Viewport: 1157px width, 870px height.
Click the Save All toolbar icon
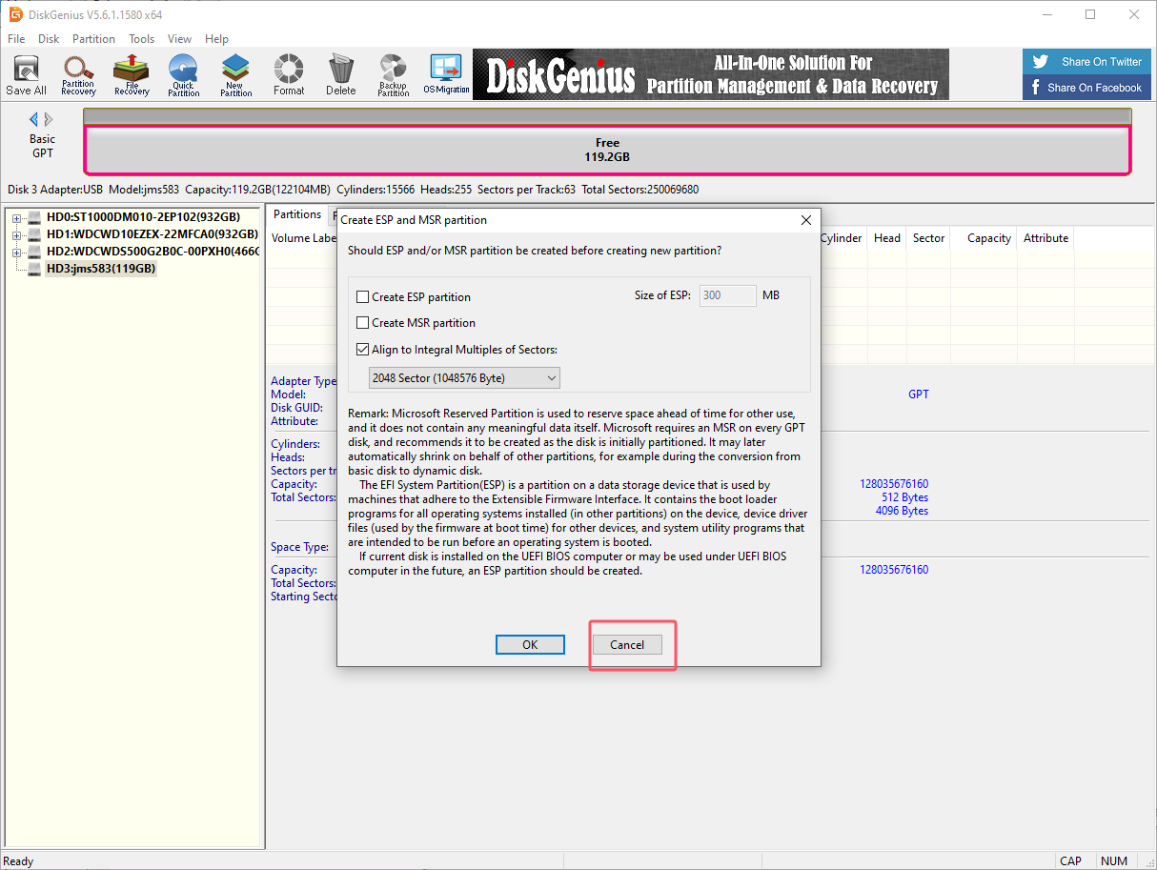click(x=26, y=74)
